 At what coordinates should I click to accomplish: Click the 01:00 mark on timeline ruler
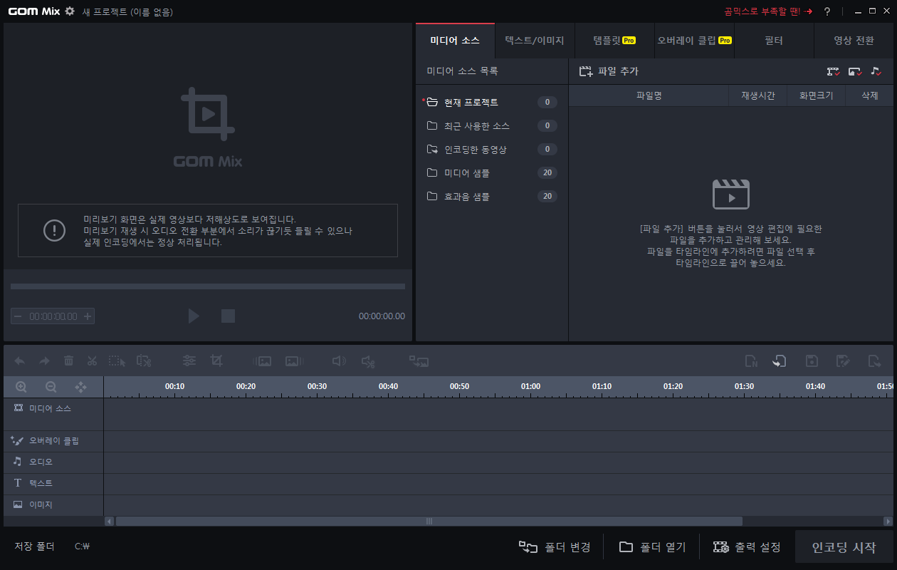[530, 386]
